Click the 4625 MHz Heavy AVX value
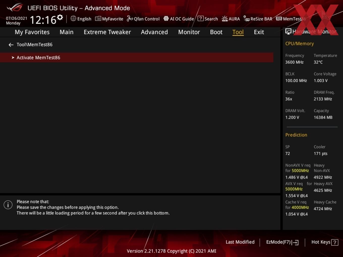 [x=323, y=190]
